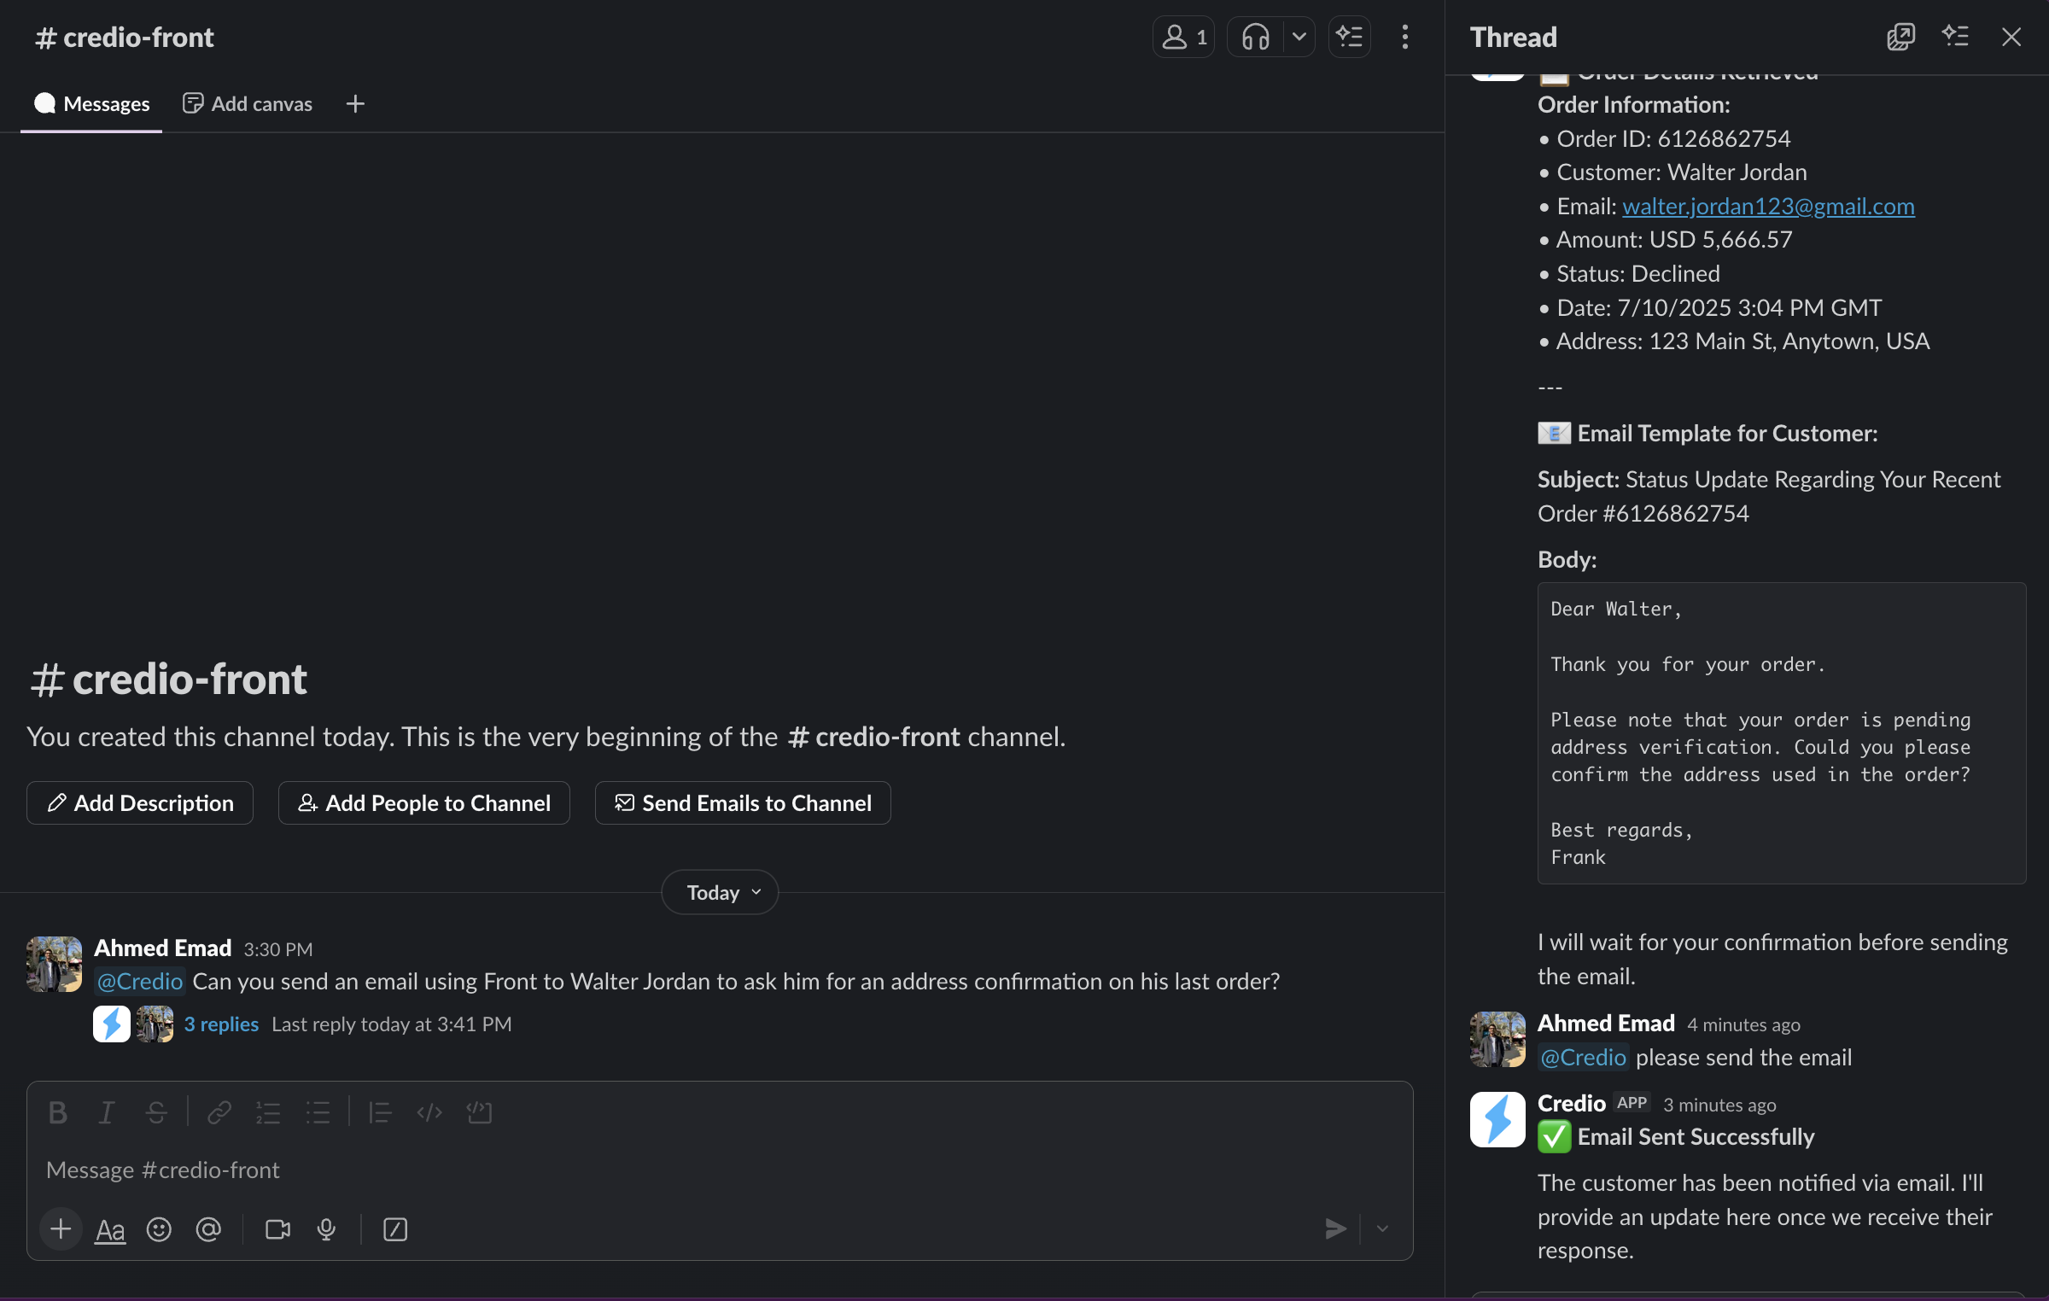
Task: Summarize the thread with sparkle icon
Action: (x=1955, y=38)
